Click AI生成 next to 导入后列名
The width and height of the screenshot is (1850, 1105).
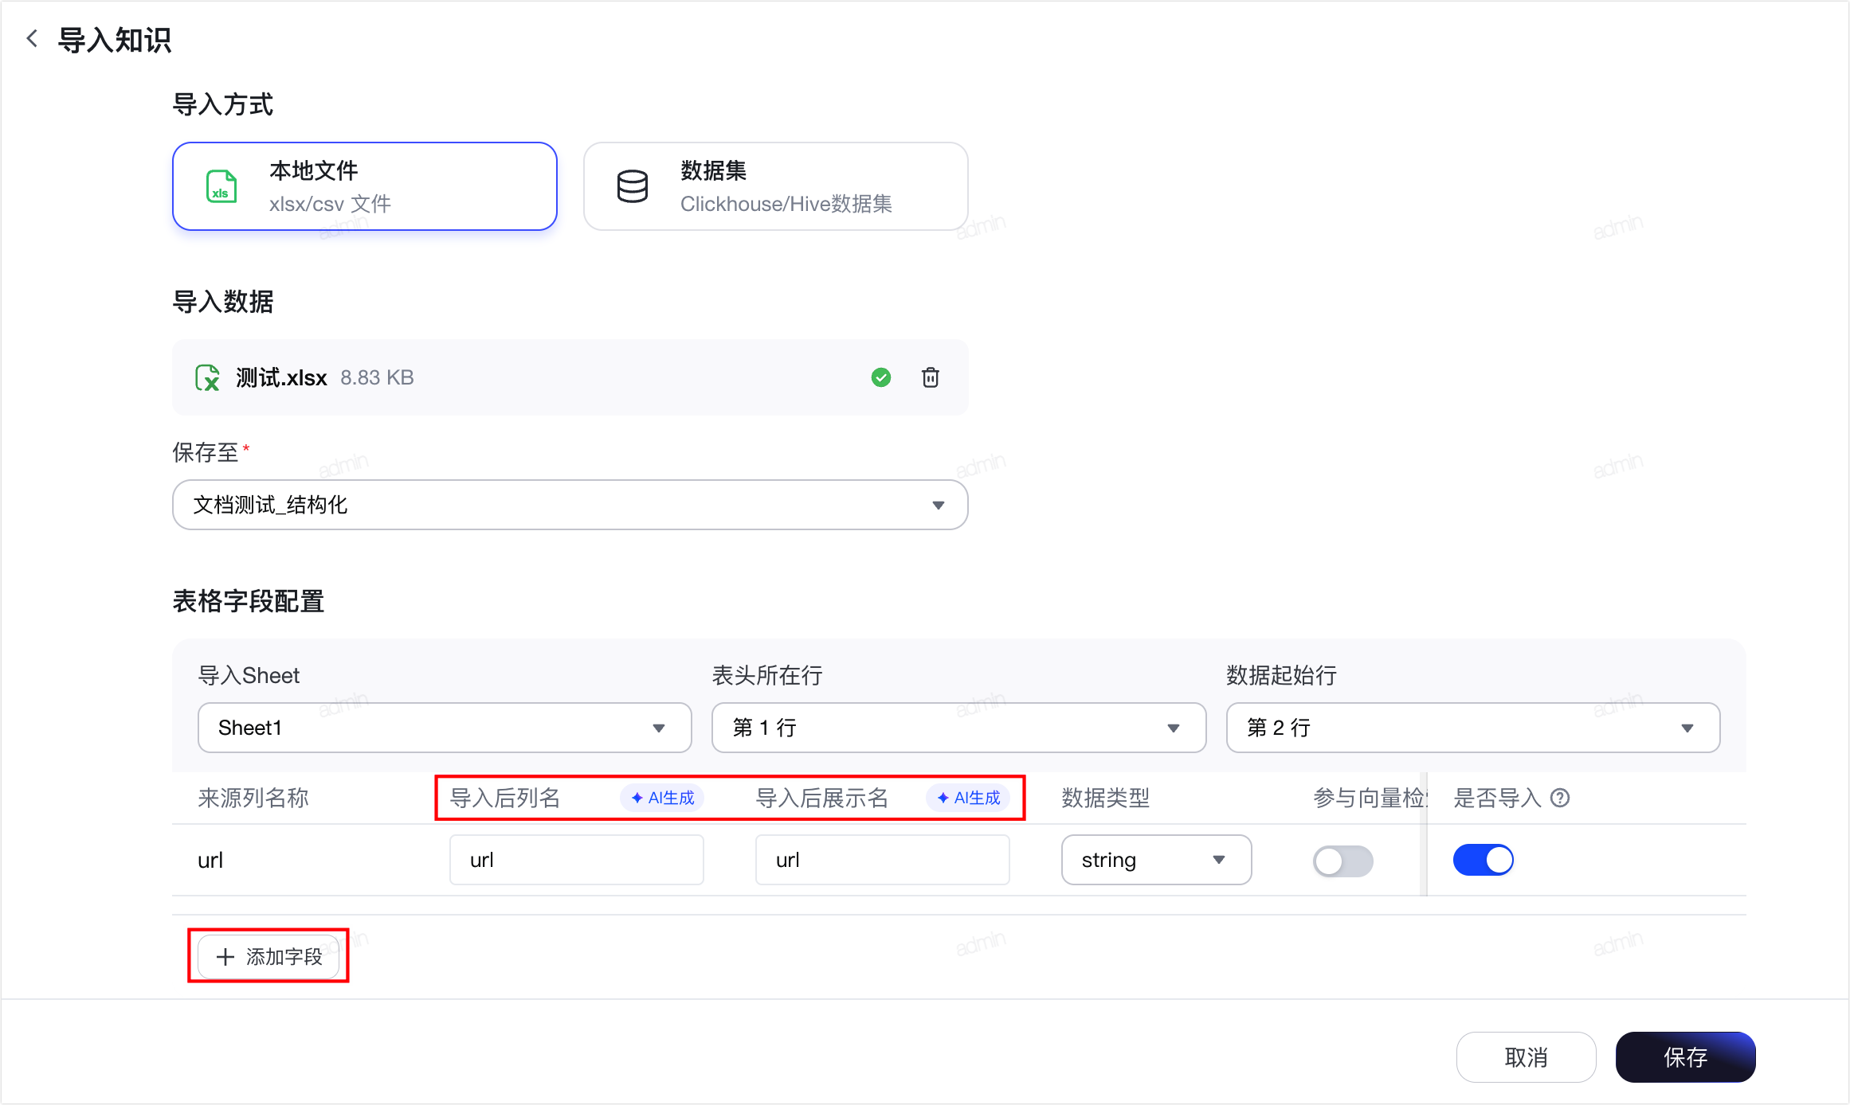click(663, 798)
